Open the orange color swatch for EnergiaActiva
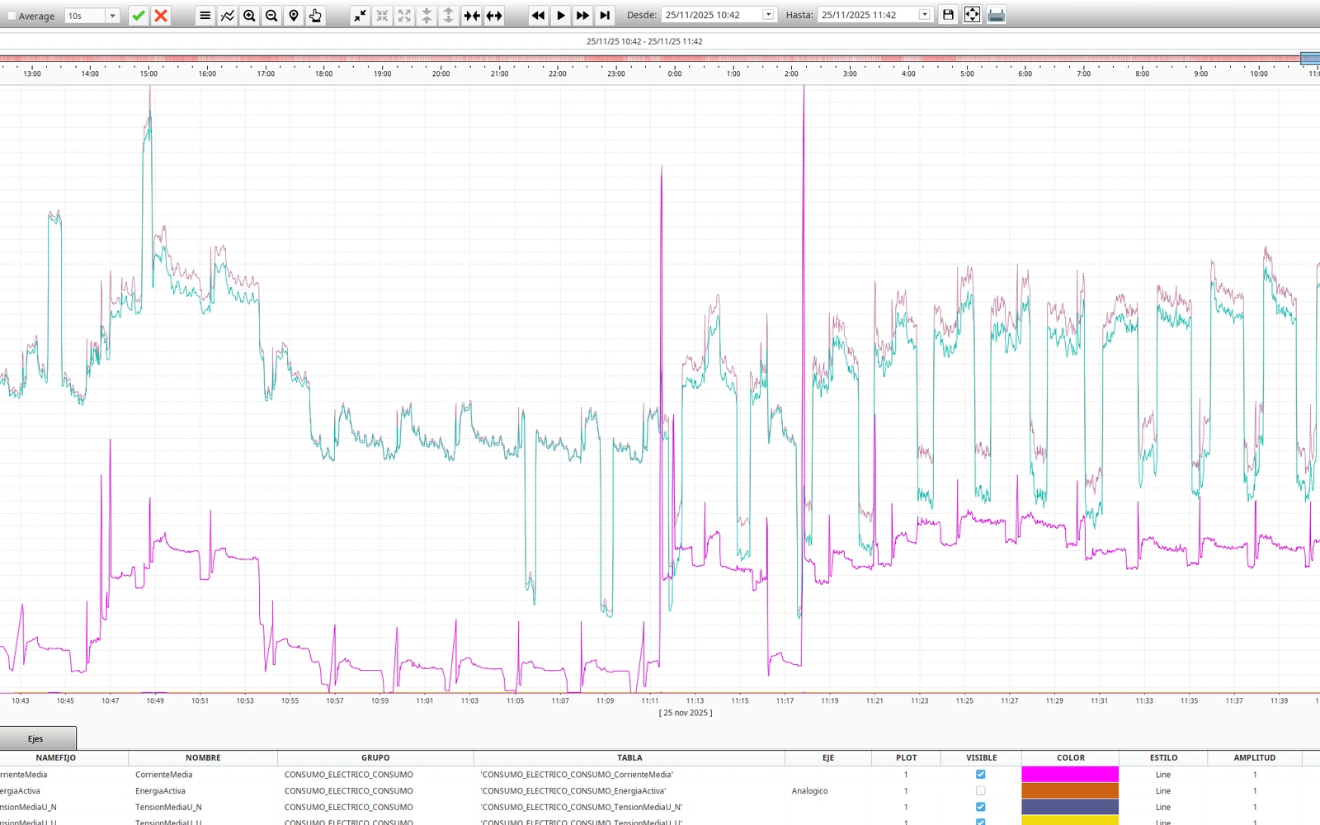This screenshot has height=825, width=1320. tap(1070, 790)
